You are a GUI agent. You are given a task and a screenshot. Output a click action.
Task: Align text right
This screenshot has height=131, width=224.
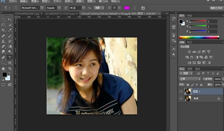point(119,8)
